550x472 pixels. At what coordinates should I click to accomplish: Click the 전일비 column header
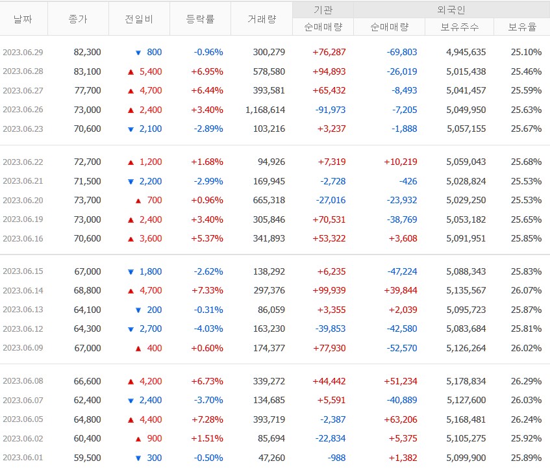139,19
